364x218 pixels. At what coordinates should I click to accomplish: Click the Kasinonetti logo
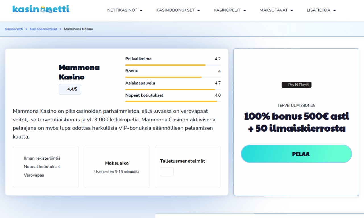pos(41,9)
